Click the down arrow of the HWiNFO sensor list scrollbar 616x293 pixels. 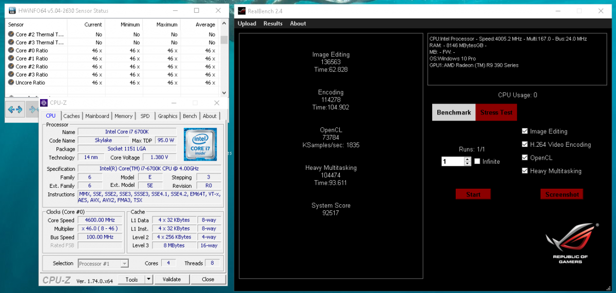224,92
